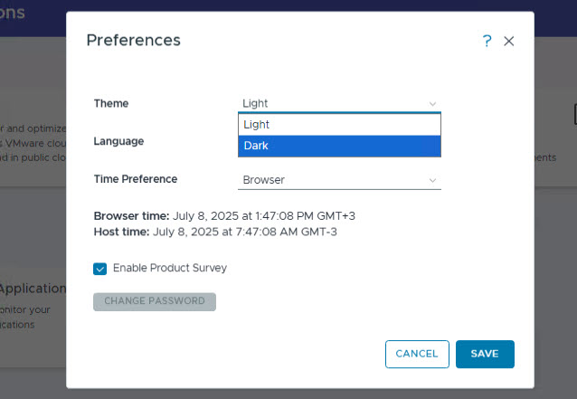Click the Theme field label
Screen dimensions: 577x399
(x=111, y=103)
